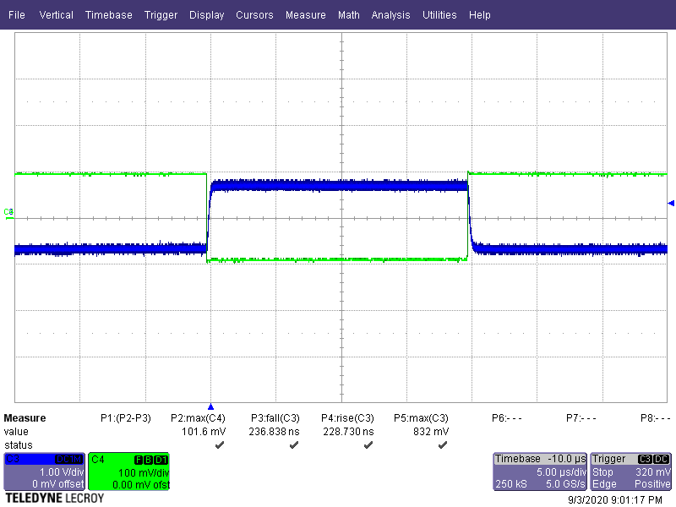This screenshot has height=507, width=676.
Task: Click the P2 status checkmark
Action: click(220, 445)
